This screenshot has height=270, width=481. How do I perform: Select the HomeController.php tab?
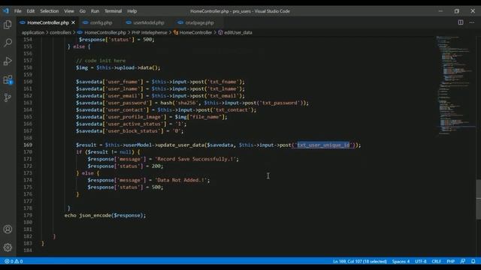click(48, 22)
